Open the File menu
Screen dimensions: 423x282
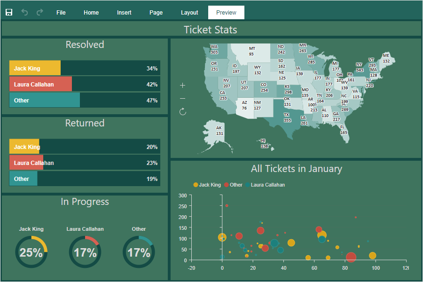pyautogui.click(x=61, y=12)
